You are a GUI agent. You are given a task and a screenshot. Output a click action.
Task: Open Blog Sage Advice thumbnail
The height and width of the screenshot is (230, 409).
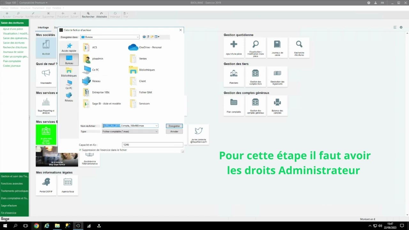tap(57, 157)
